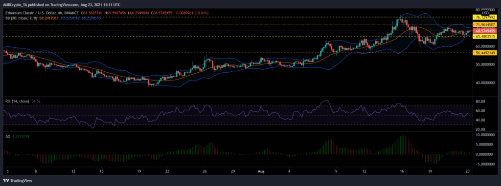This screenshot has width=501, height=186.
Task: Click the RSI axis label 20.00
Action: tap(480, 129)
